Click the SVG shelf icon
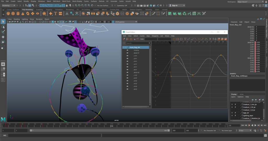The height and width of the screenshot is (141, 268). pyautogui.click(x=60, y=14)
